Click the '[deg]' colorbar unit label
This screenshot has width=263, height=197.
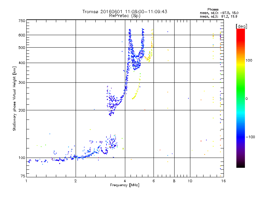click(241, 26)
